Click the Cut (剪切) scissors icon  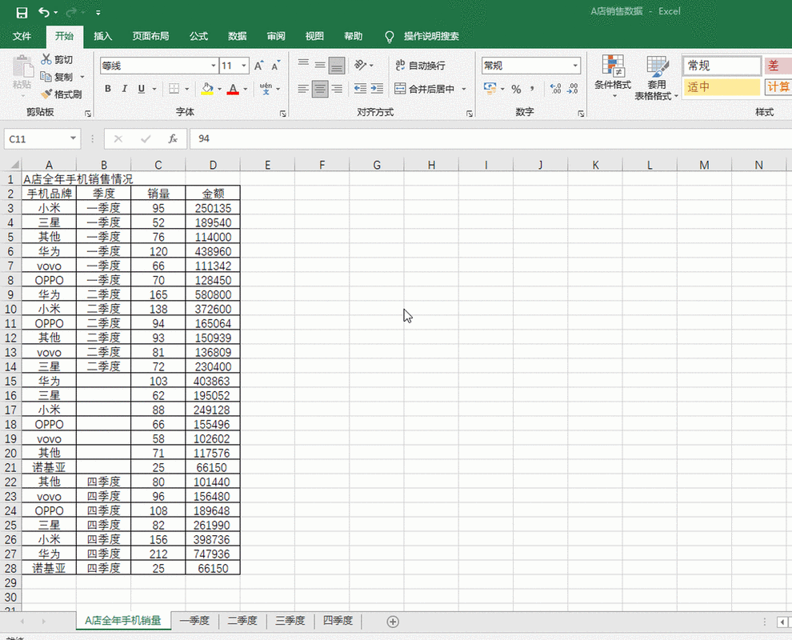pos(46,59)
